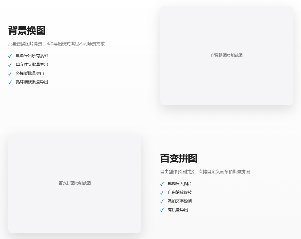Viewport: 301px width, 239px height.
Task: Expand the 背景换图功能截图 preview card
Action: [x=226, y=55]
